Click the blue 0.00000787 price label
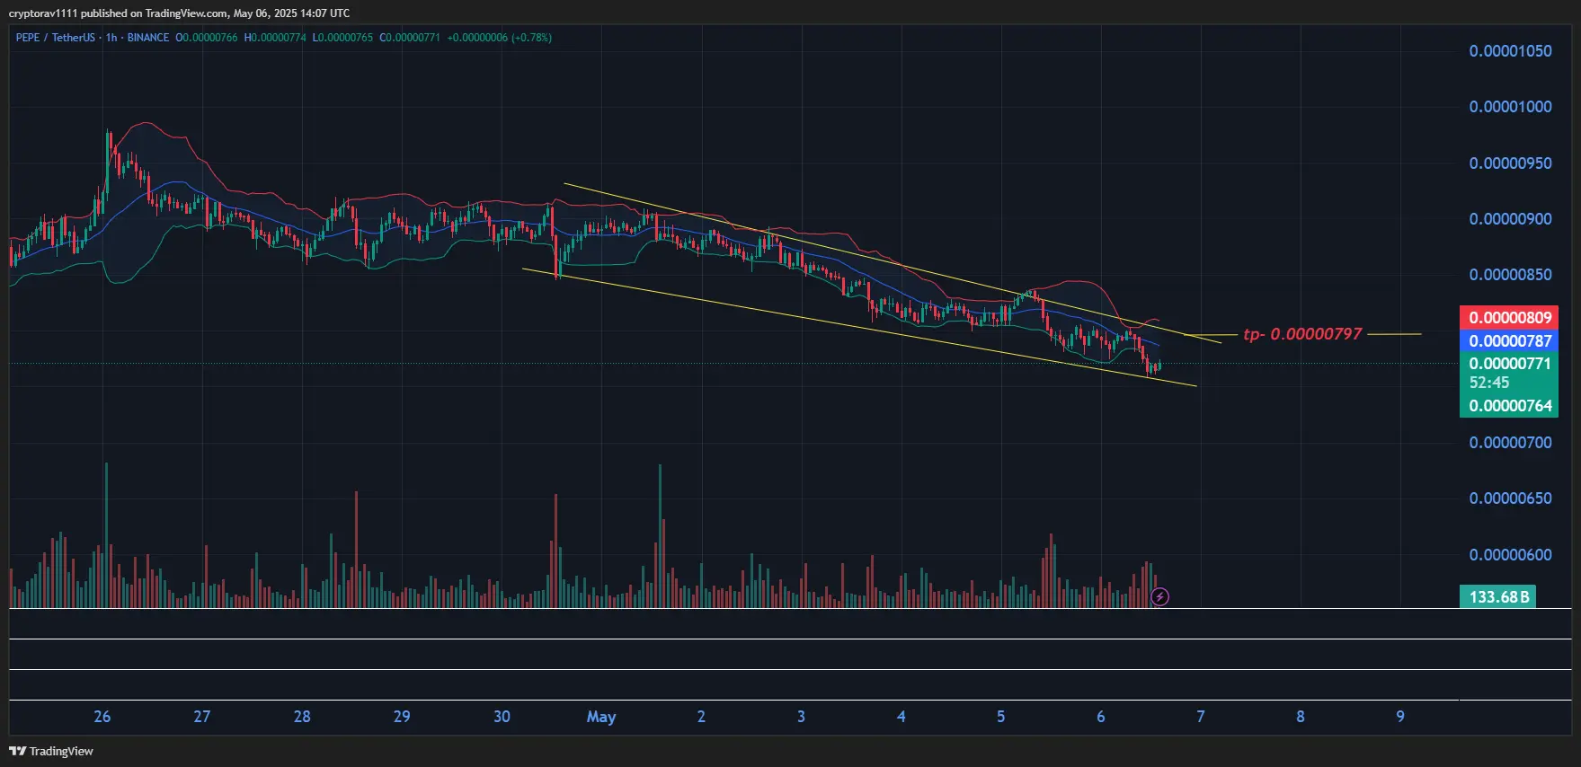 (1509, 341)
